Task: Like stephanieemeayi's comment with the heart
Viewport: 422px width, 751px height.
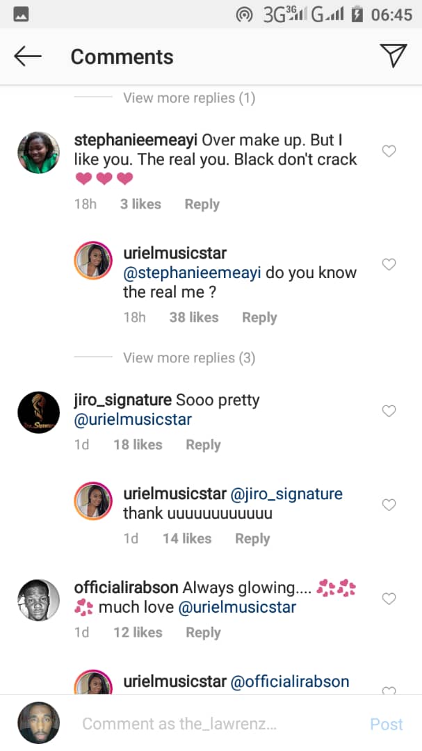Action: [x=389, y=151]
